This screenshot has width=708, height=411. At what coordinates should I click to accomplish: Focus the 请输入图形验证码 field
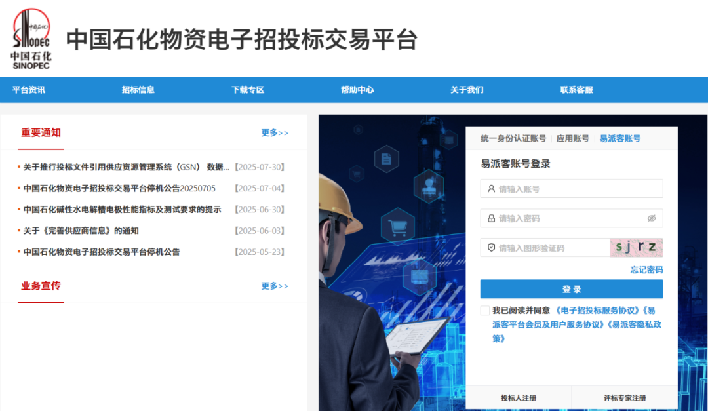click(545, 248)
